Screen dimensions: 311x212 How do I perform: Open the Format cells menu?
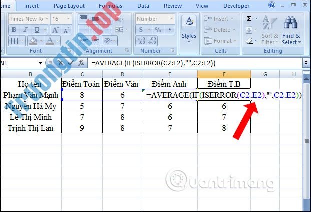[220, 41]
